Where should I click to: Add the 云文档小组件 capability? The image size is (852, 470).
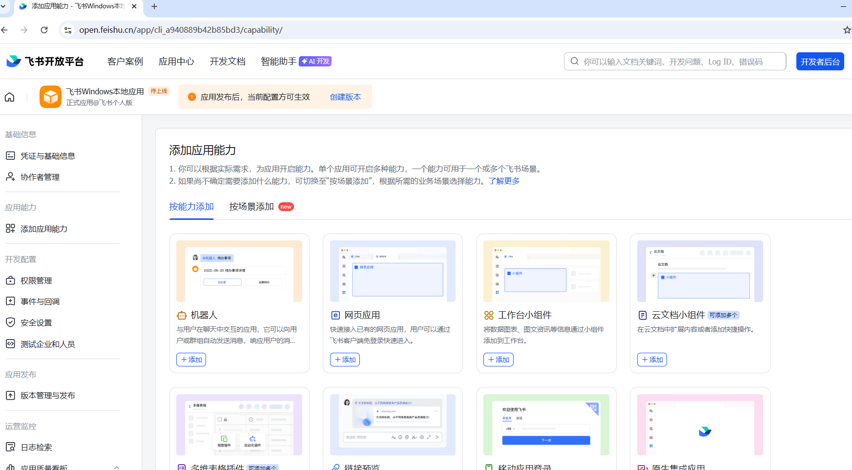pyautogui.click(x=652, y=360)
